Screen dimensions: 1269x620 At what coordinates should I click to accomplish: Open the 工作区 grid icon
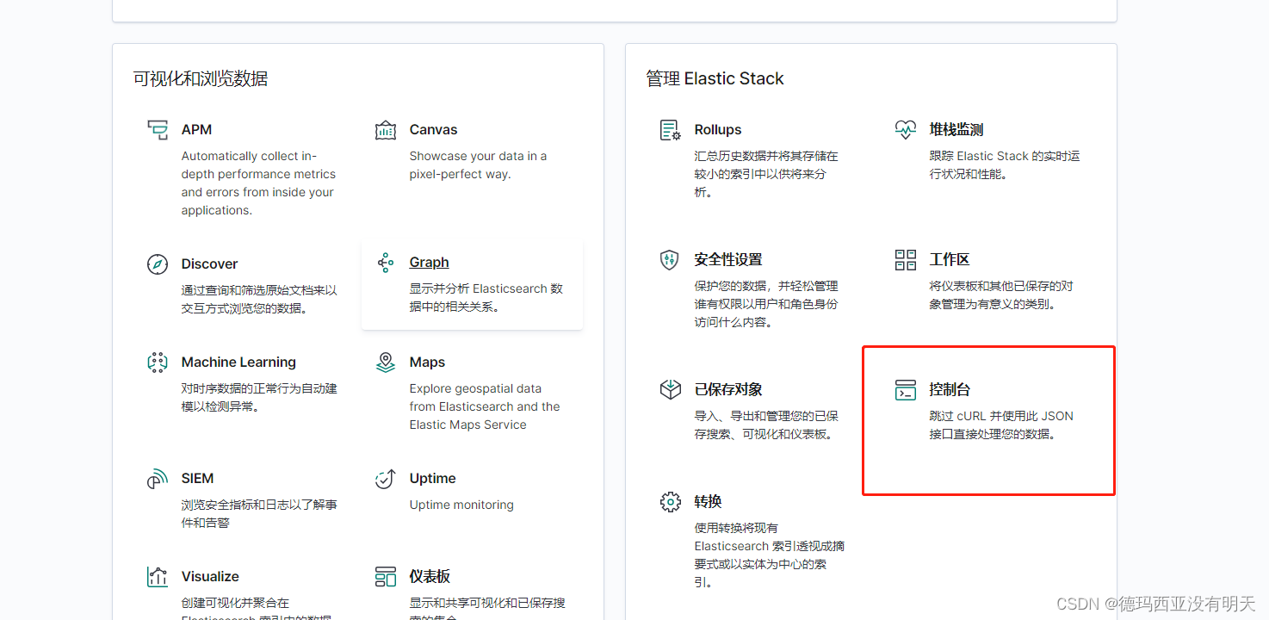pyautogui.click(x=906, y=260)
